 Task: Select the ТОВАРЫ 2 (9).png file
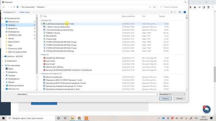(x=53, y=33)
